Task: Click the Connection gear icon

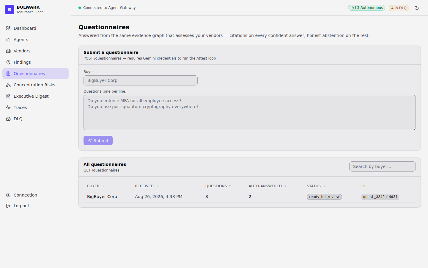Action: [x=8, y=195]
